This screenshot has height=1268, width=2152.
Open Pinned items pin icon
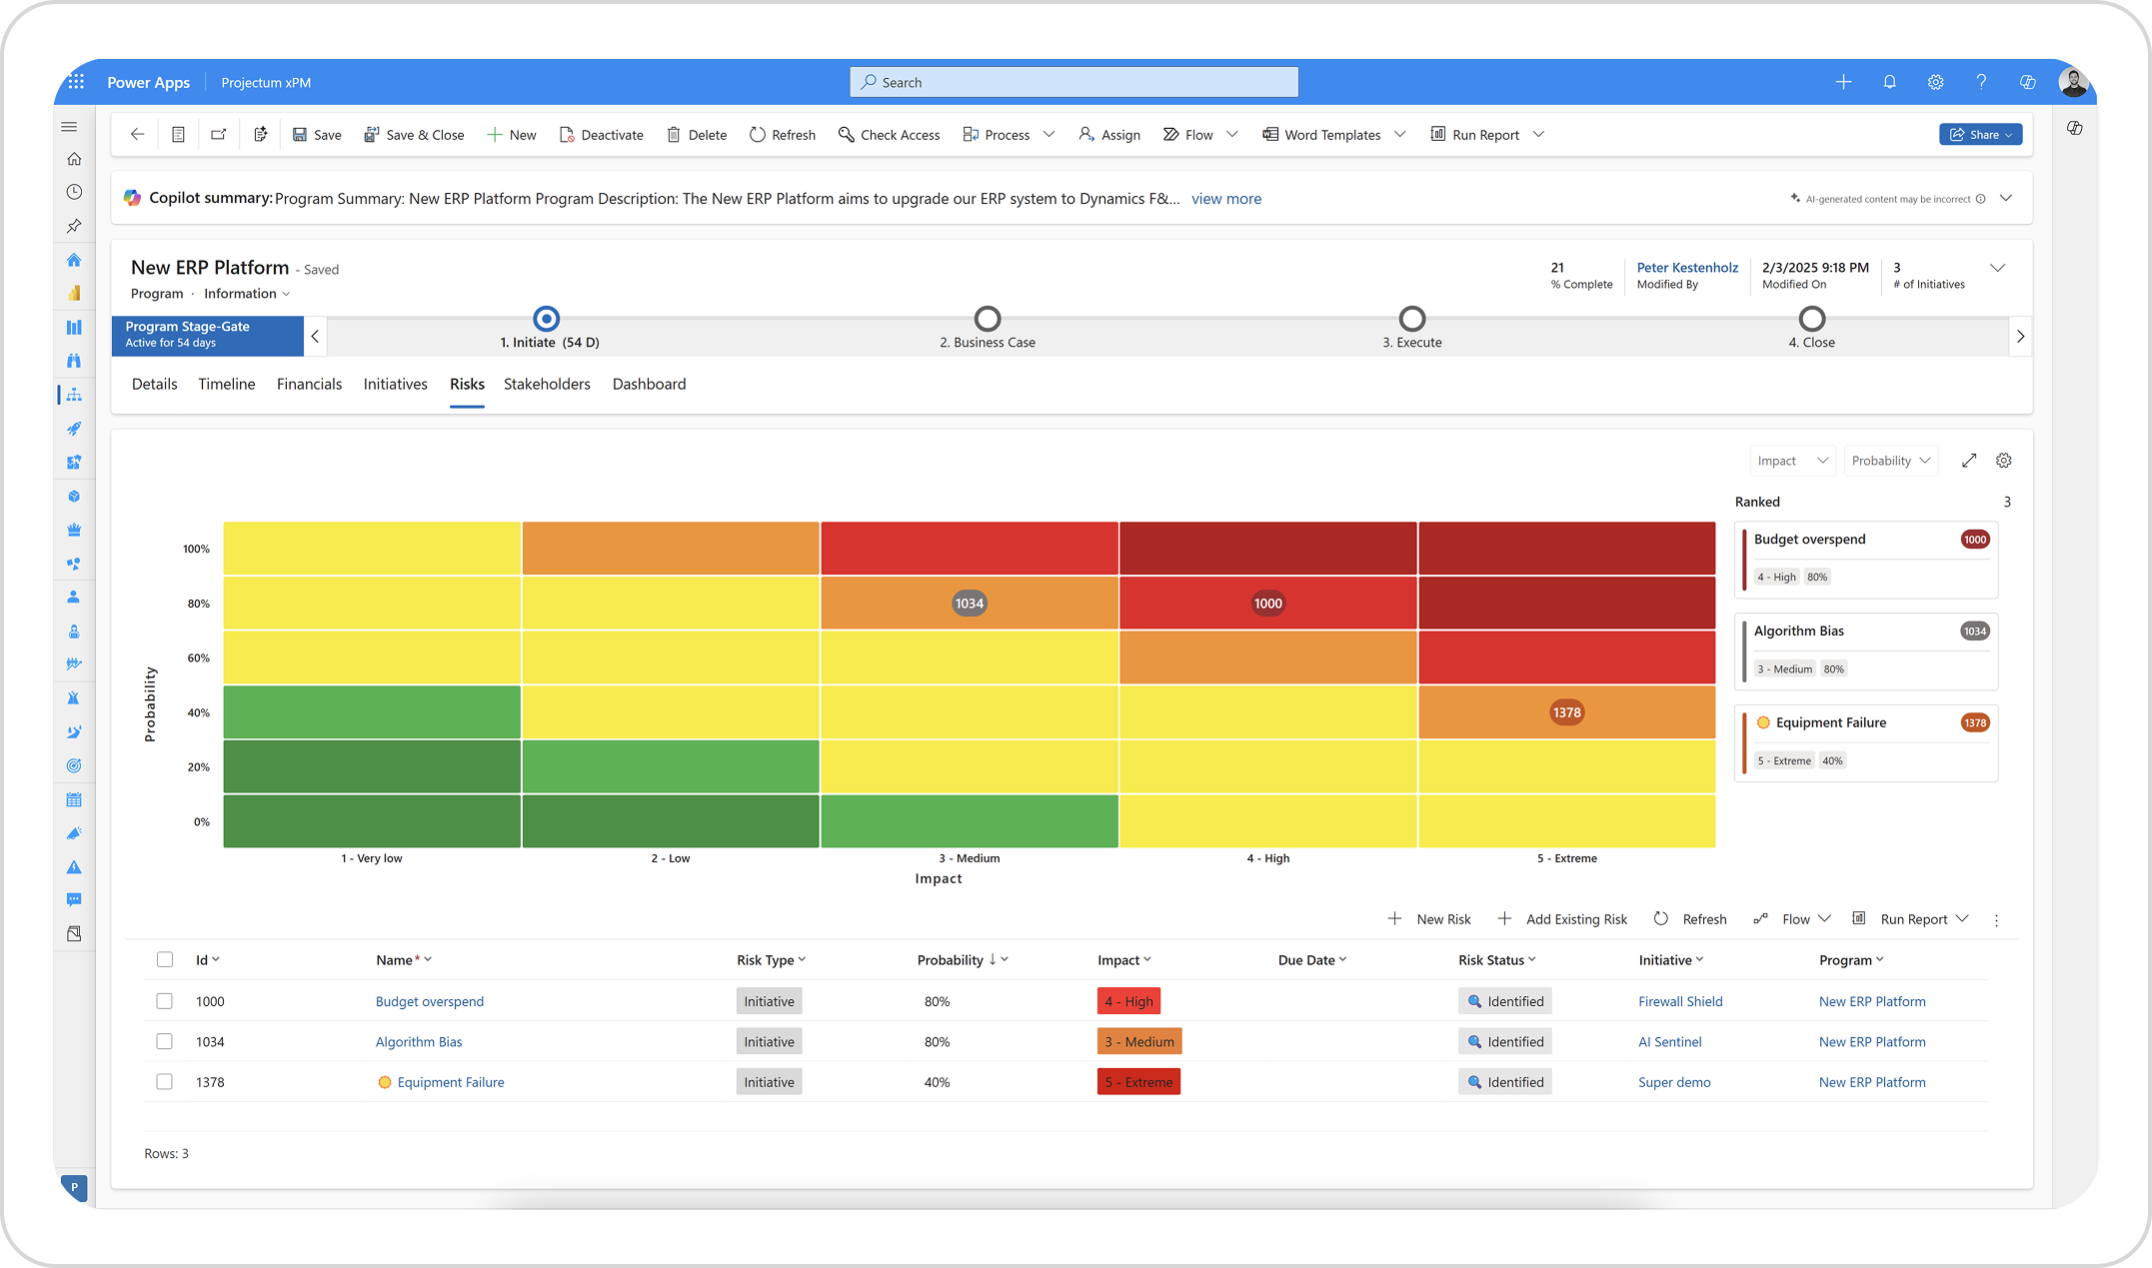click(74, 226)
